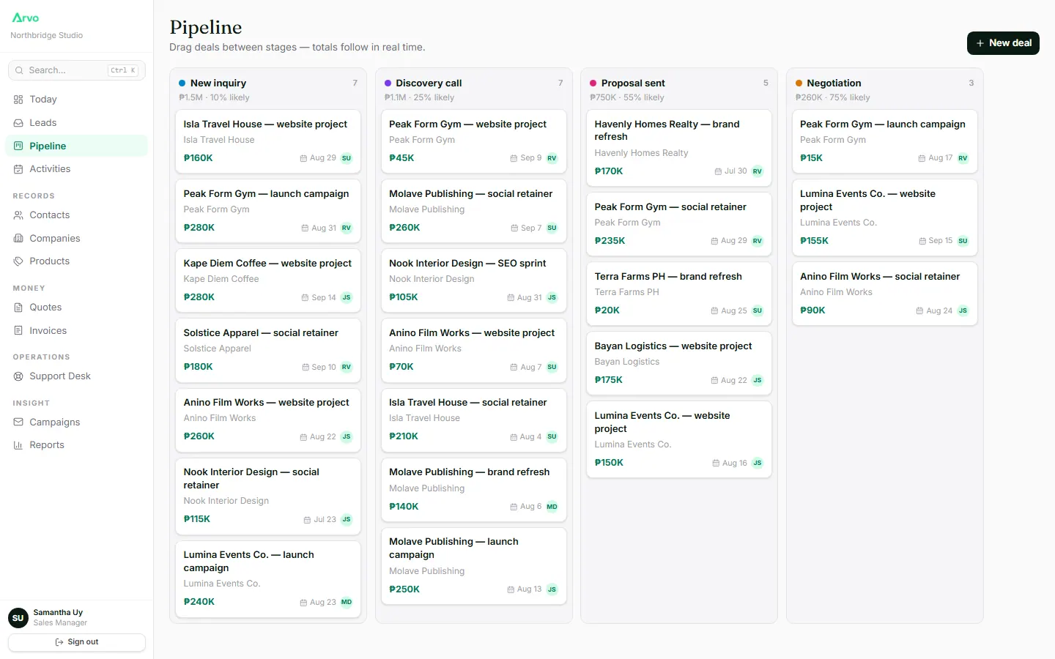Image resolution: width=1055 pixels, height=659 pixels.
Task: Open the Pipeline navigation item
Action: [x=76, y=146]
